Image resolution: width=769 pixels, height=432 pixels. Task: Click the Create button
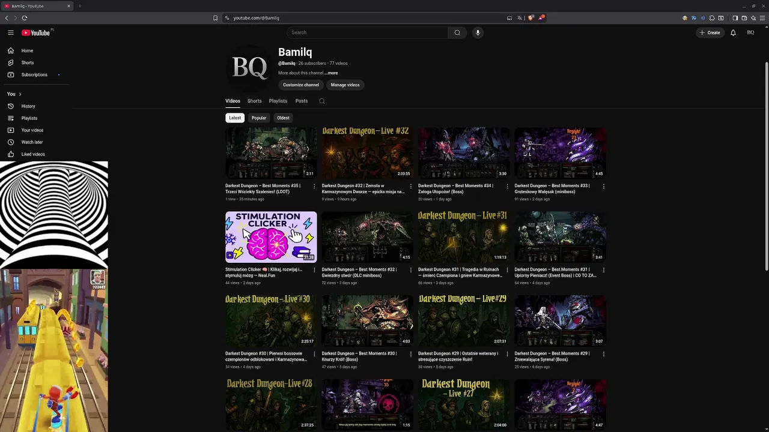click(x=710, y=32)
